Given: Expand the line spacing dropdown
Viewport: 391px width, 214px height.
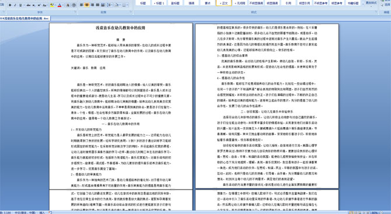Looking at the screenshot, I should (111, 5).
